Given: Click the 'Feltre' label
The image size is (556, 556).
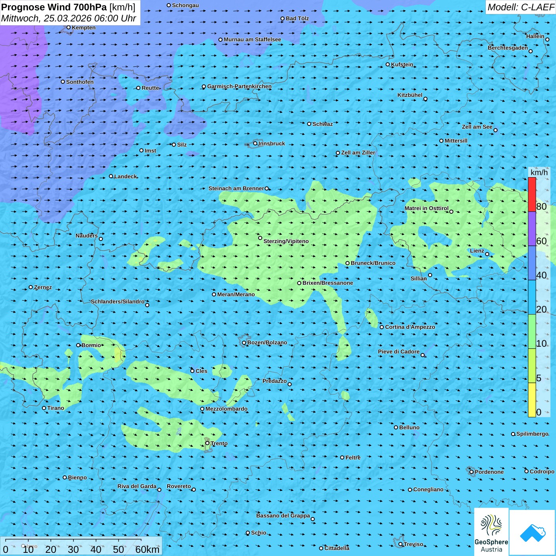Looking at the screenshot, I should [353, 458].
